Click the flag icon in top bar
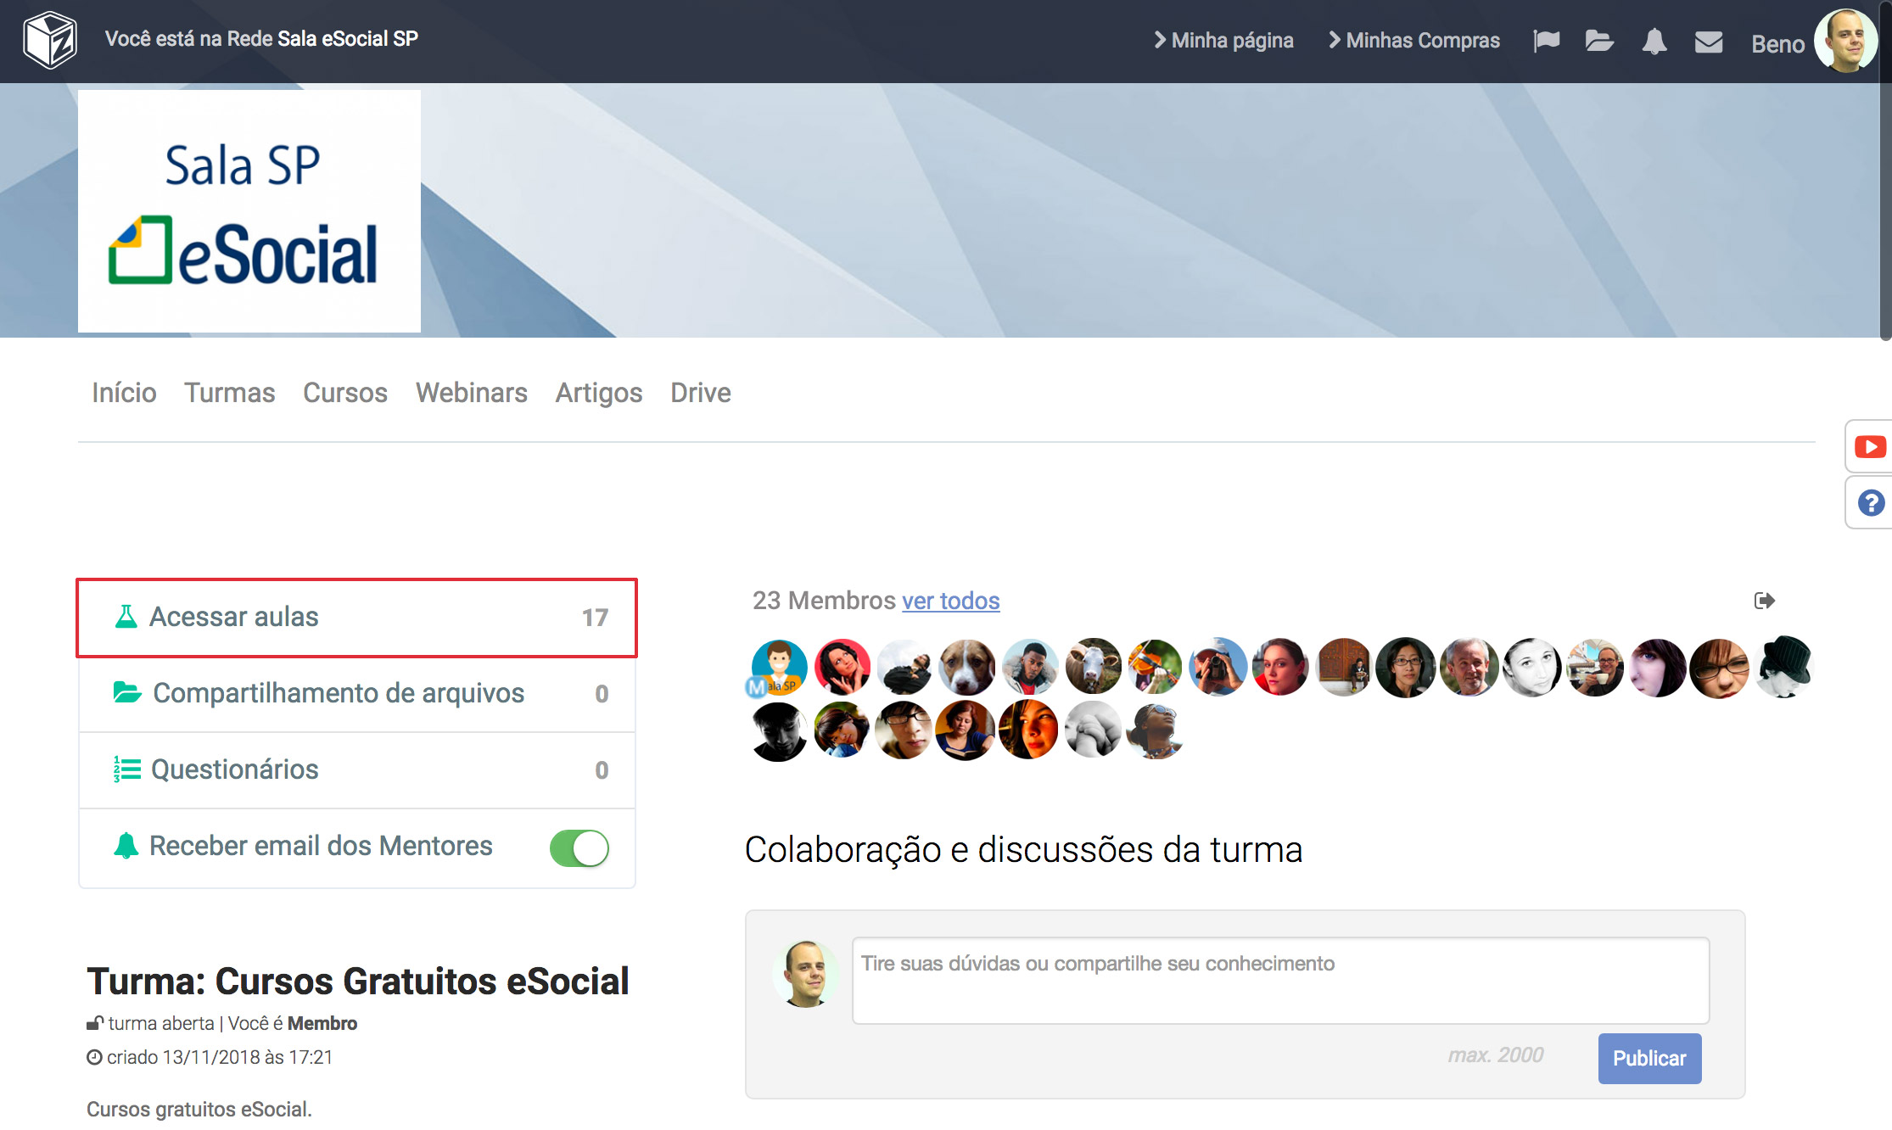Viewport: 1892px width, 1130px height. (1546, 41)
